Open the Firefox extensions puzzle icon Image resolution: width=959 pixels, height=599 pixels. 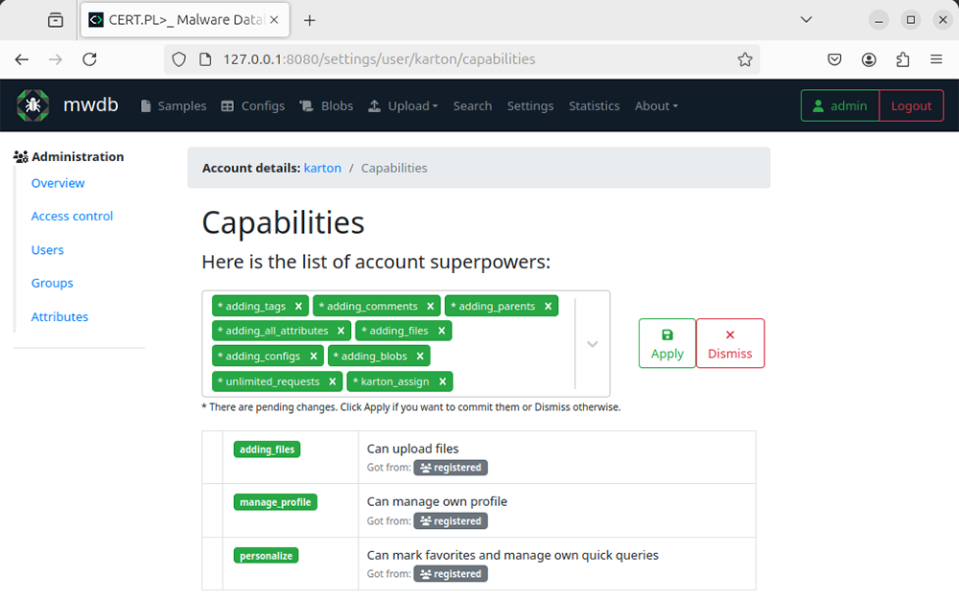pos(902,59)
